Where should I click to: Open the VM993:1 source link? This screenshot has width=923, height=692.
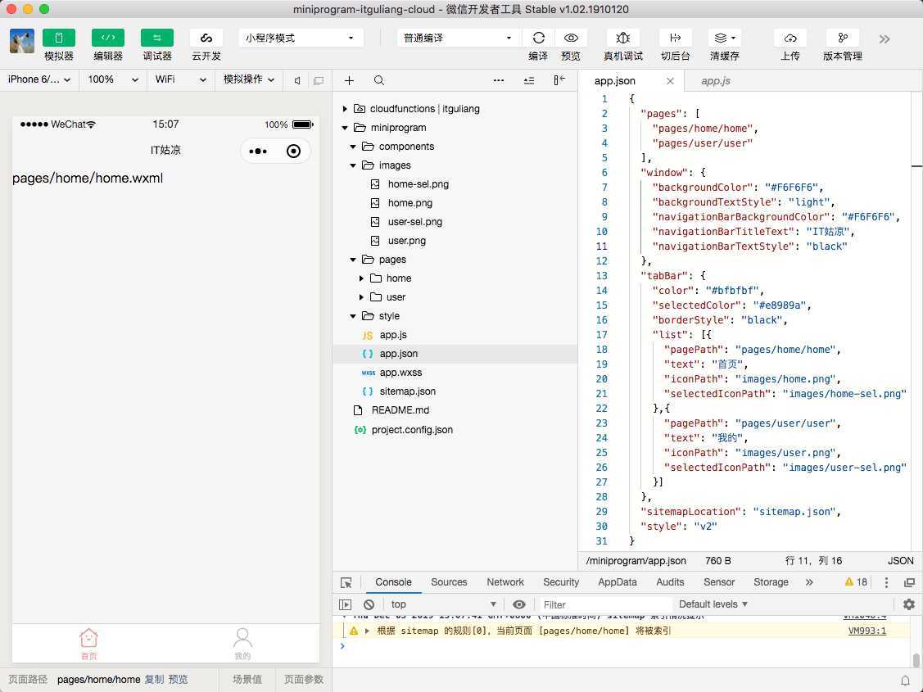point(866,631)
